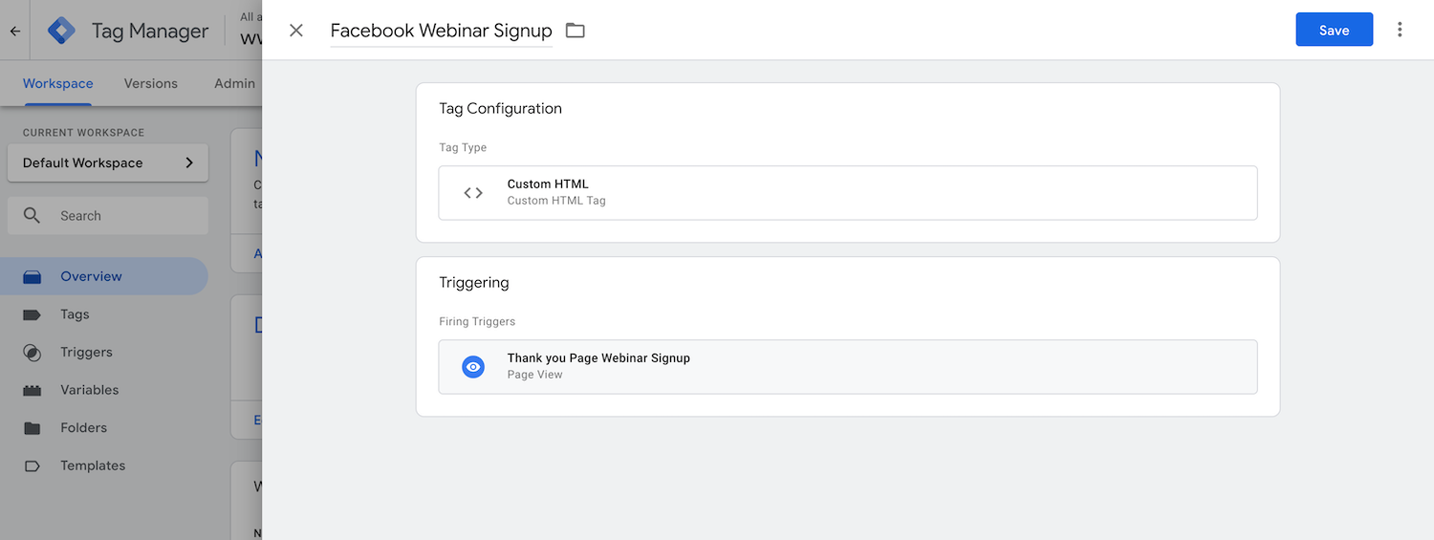The height and width of the screenshot is (540, 1434).
Task: Click the Overview briefcase icon
Action: [x=32, y=277]
